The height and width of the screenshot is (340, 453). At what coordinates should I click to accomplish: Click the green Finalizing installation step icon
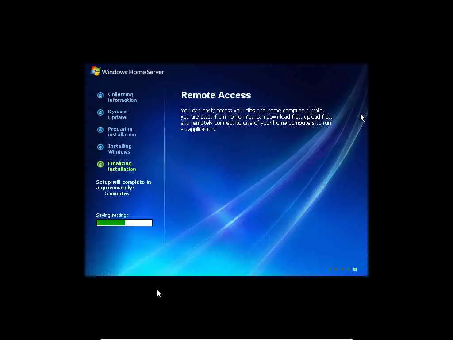pyautogui.click(x=100, y=164)
